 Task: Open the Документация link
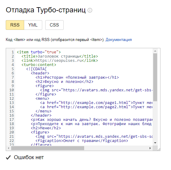click(119, 40)
